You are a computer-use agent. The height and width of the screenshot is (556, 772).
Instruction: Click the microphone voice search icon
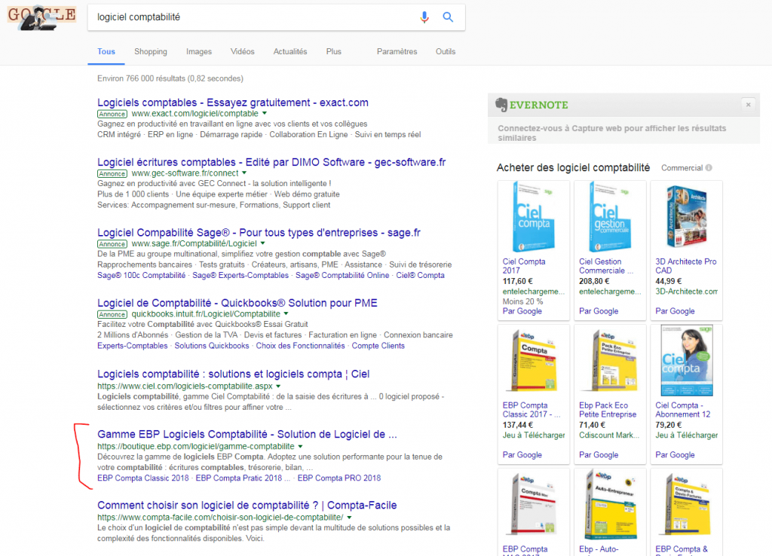(x=424, y=17)
